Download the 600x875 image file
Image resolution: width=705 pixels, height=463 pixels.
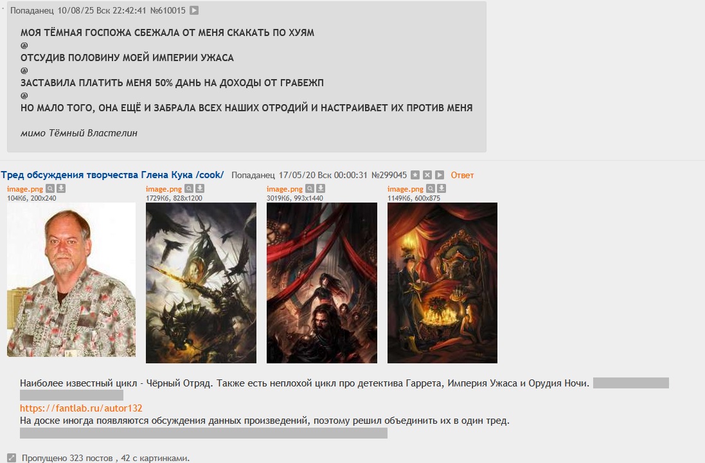pyautogui.click(x=442, y=188)
